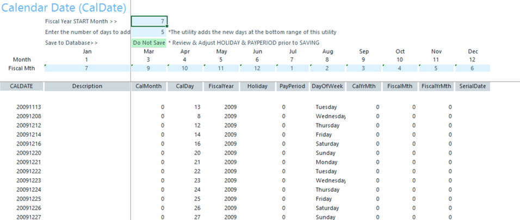Click the SerialDate column header
Image resolution: width=520 pixels, height=220 pixels.
click(x=473, y=86)
